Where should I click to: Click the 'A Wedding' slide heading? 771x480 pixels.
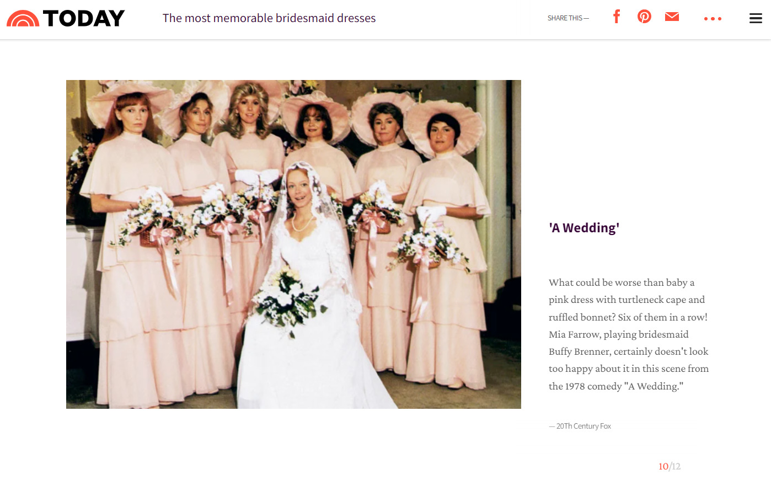point(584,228)
